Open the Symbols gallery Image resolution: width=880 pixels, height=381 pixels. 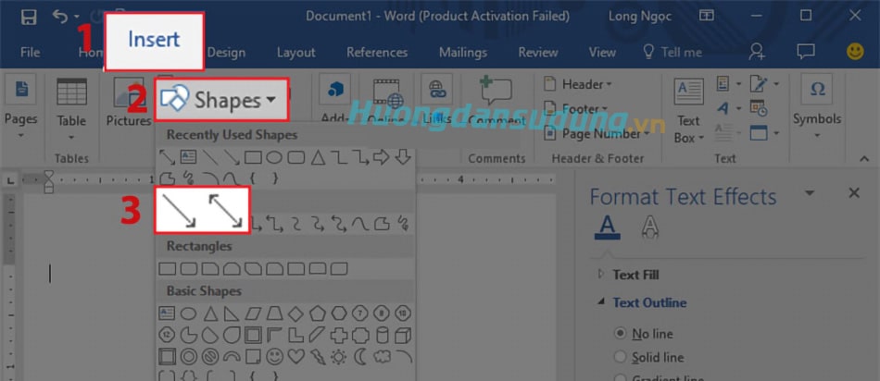tap(817, 103)
